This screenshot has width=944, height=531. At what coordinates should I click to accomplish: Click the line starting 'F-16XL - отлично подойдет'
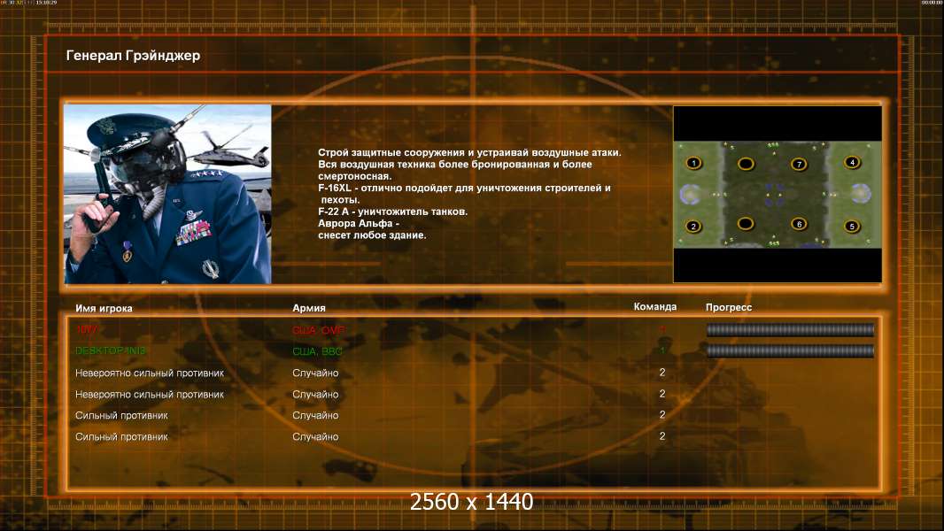coord(464,188)
